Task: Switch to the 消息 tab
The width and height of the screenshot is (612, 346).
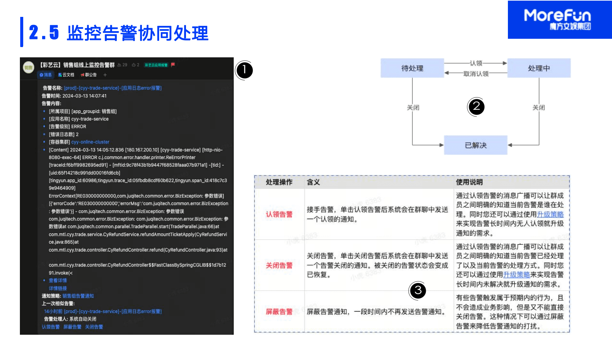Action: point(46,75)
